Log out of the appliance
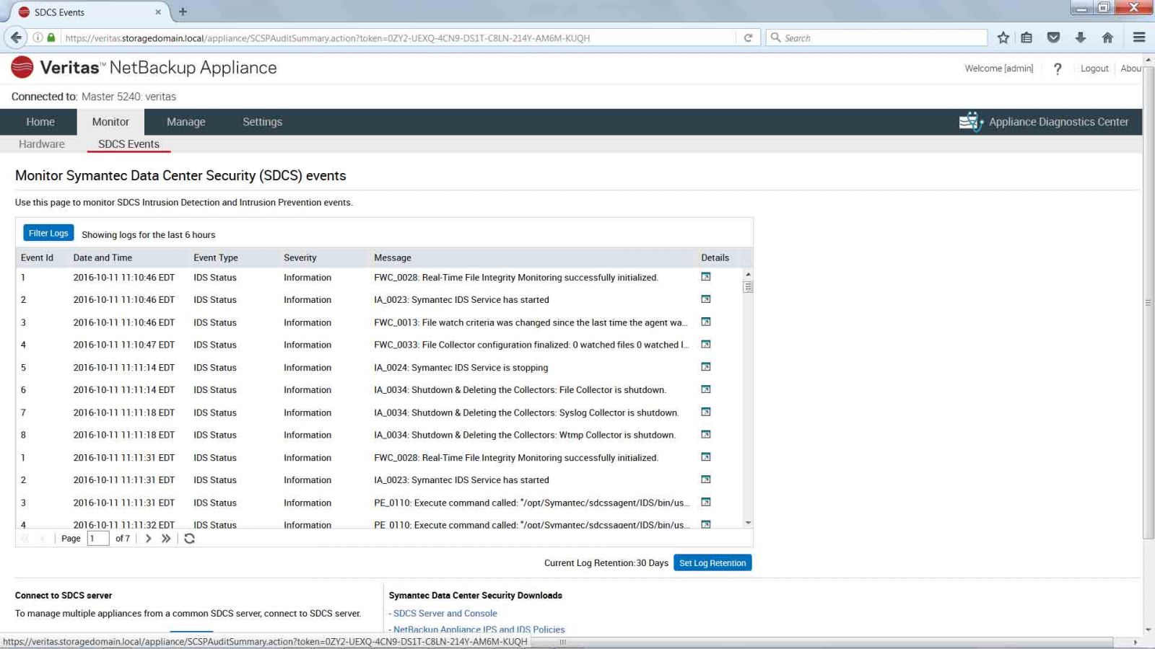This screenshot has width=1155, height=649. pos(1094,69)
